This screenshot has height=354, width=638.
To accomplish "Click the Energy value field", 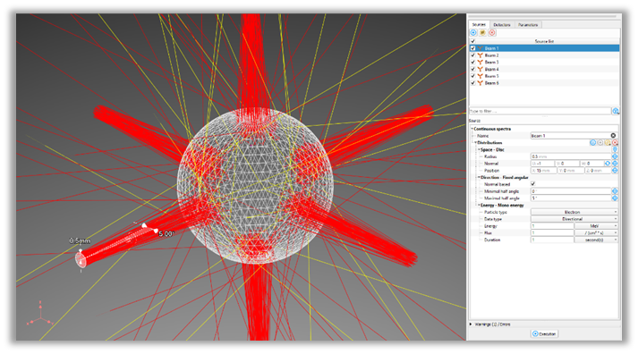I will click(552, 226).
